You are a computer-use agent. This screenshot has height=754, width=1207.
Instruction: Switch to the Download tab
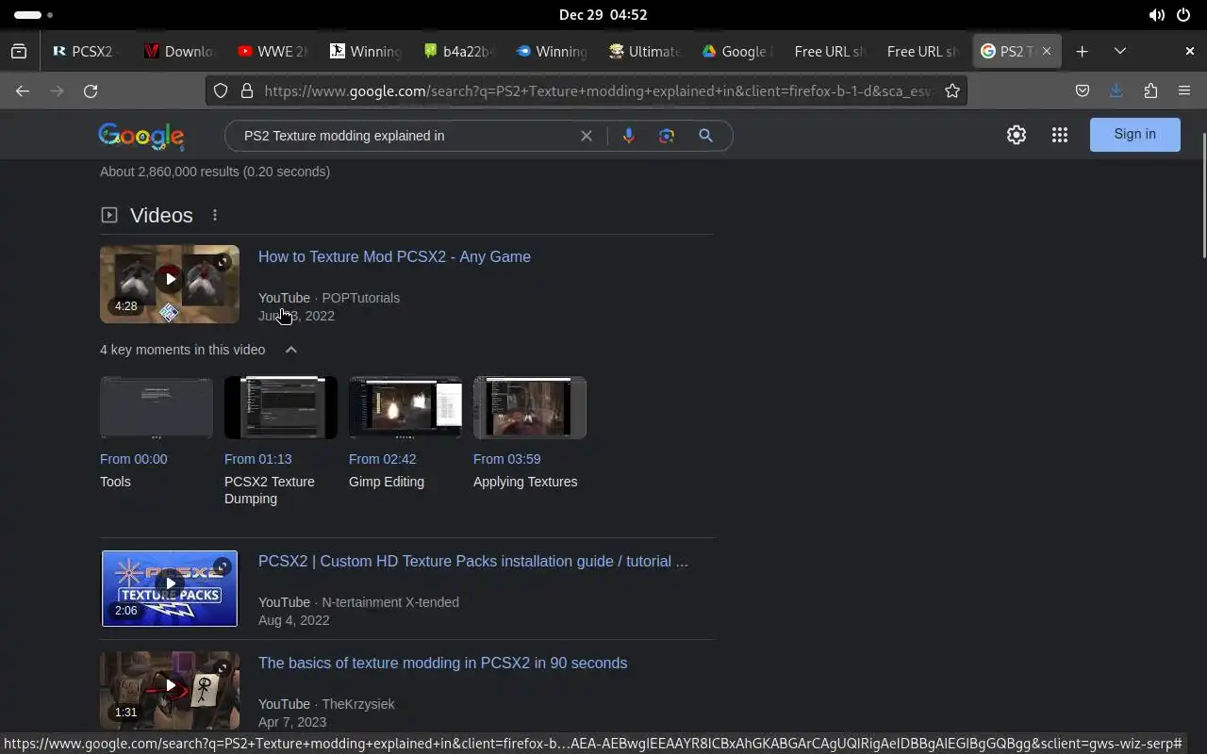(179, 52)
